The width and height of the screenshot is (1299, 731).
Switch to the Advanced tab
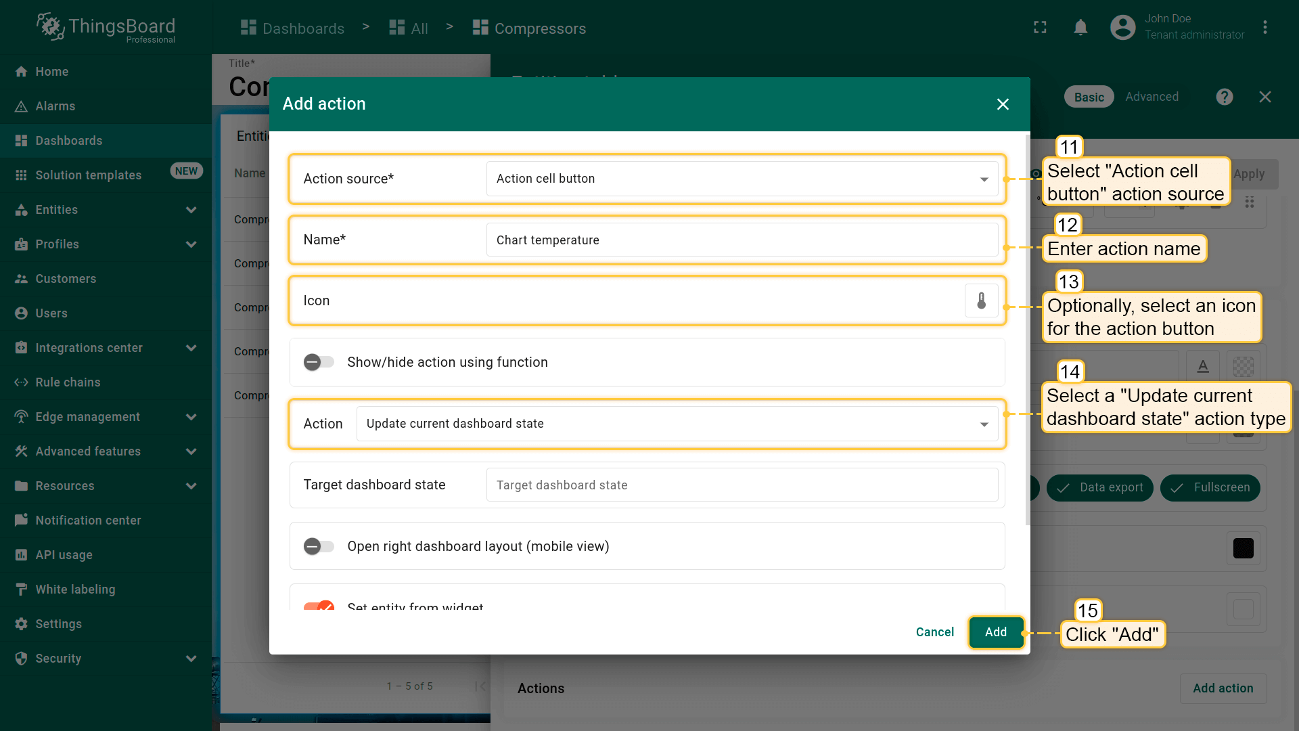point(1152,97)
